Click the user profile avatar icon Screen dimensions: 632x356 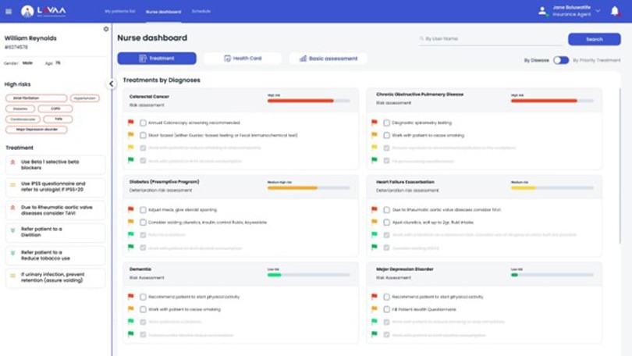point(542,12)
